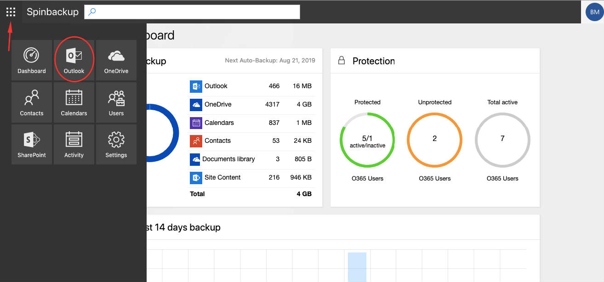
Task: Open the Settings gear tile
Action: (116, 144)
